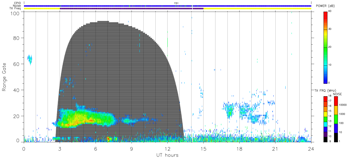Click the 100 label on noise scale
The image size is (350, 161).
click(341, 123)
